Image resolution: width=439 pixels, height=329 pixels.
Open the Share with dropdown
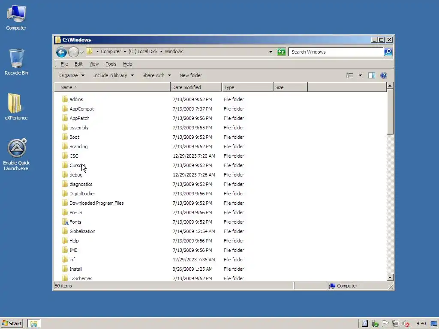(x=156, y=75)
